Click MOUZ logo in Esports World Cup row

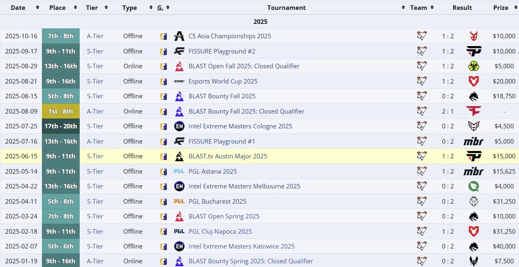473,81
